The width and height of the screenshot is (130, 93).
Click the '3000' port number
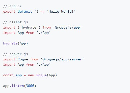click(30, 86)
